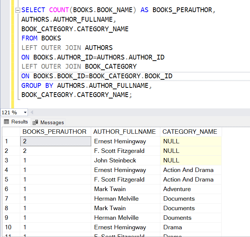The image size is (250, 237).
Task: Select row number 2 header
Action: 11,151
